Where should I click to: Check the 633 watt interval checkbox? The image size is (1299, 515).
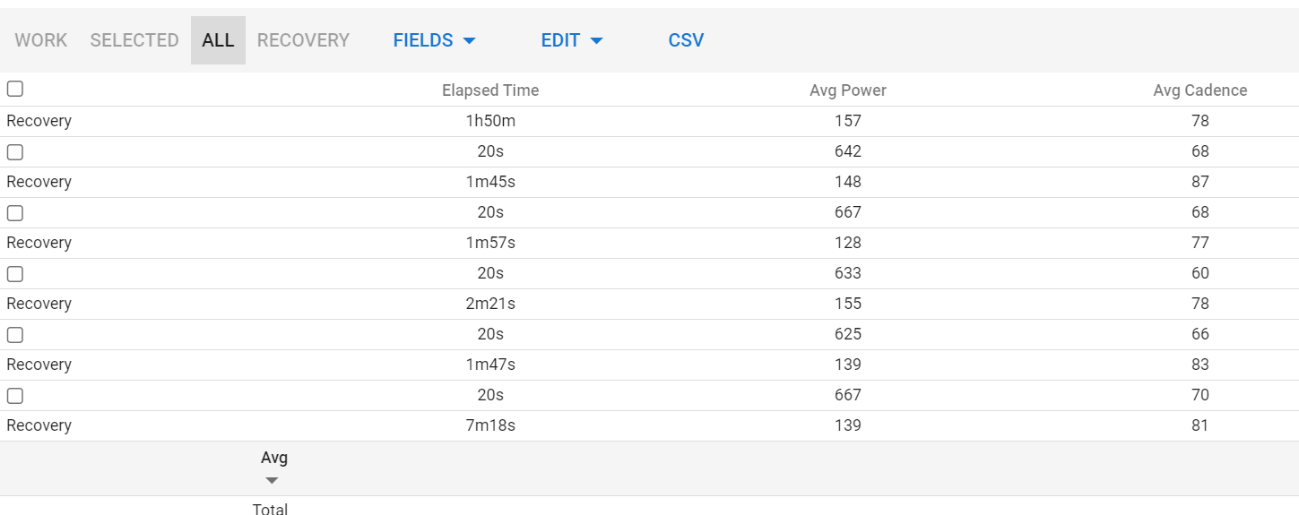pyautogui.click(x=15, y=274)
